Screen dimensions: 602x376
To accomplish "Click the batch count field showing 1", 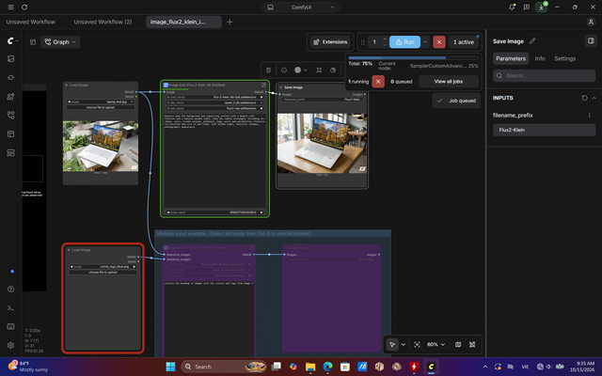I will tap(374, 41).
